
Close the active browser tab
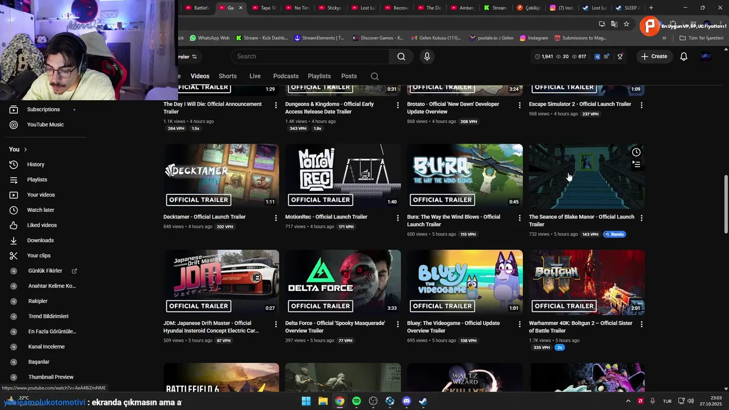240,8
